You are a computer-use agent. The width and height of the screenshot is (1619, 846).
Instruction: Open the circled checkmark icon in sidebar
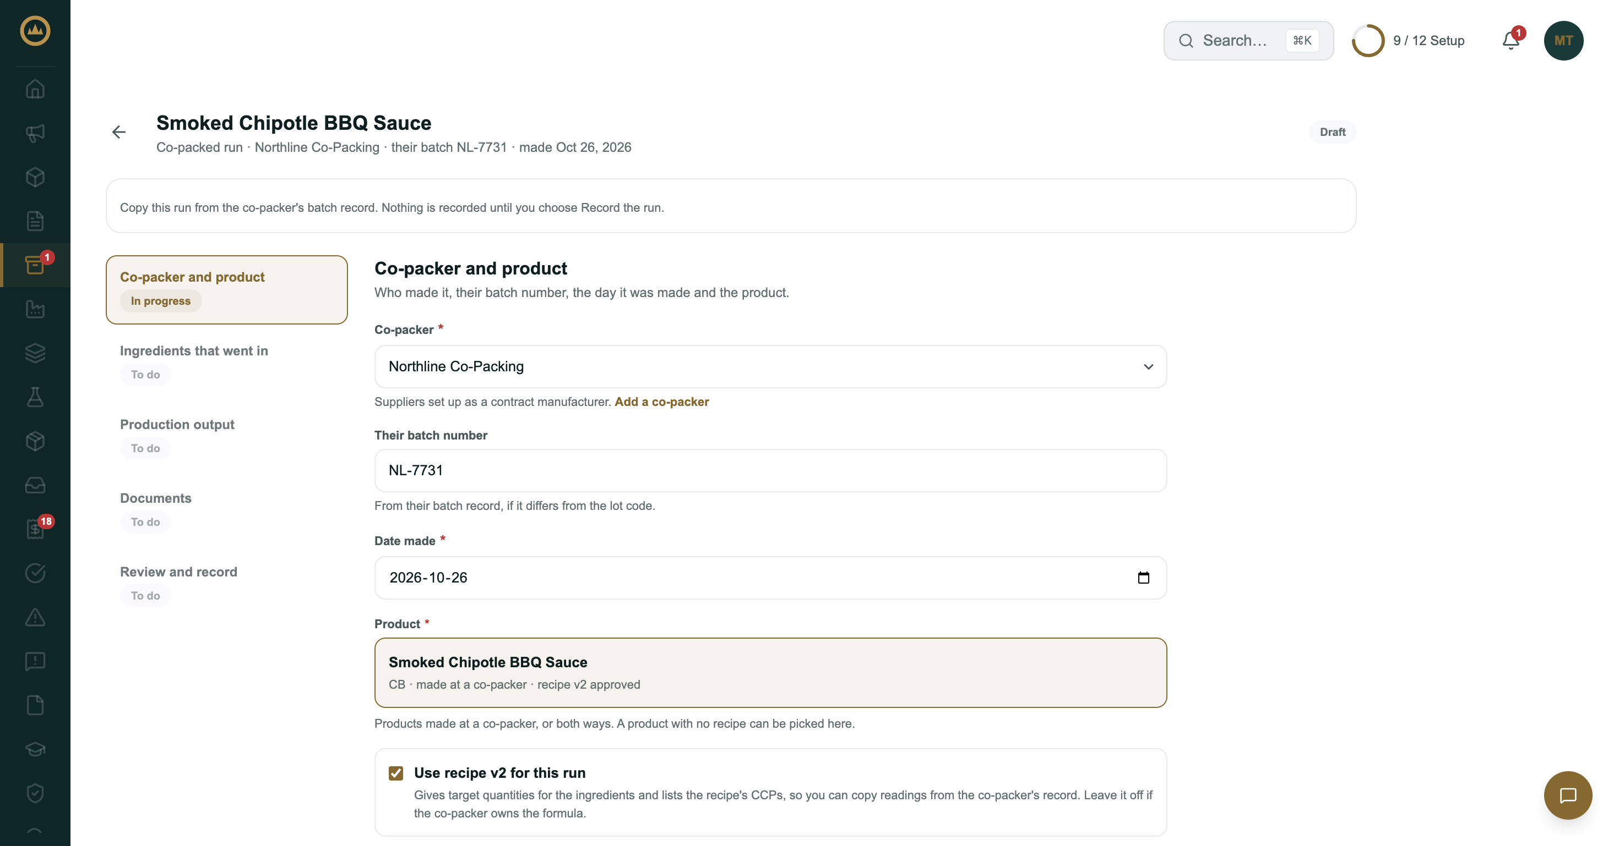[x=35, y=573]
